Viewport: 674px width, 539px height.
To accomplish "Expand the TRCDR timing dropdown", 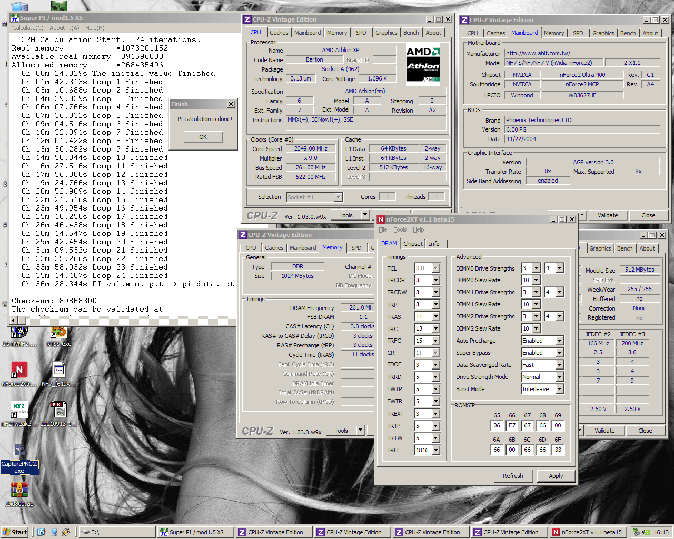I will coord(435,280).
